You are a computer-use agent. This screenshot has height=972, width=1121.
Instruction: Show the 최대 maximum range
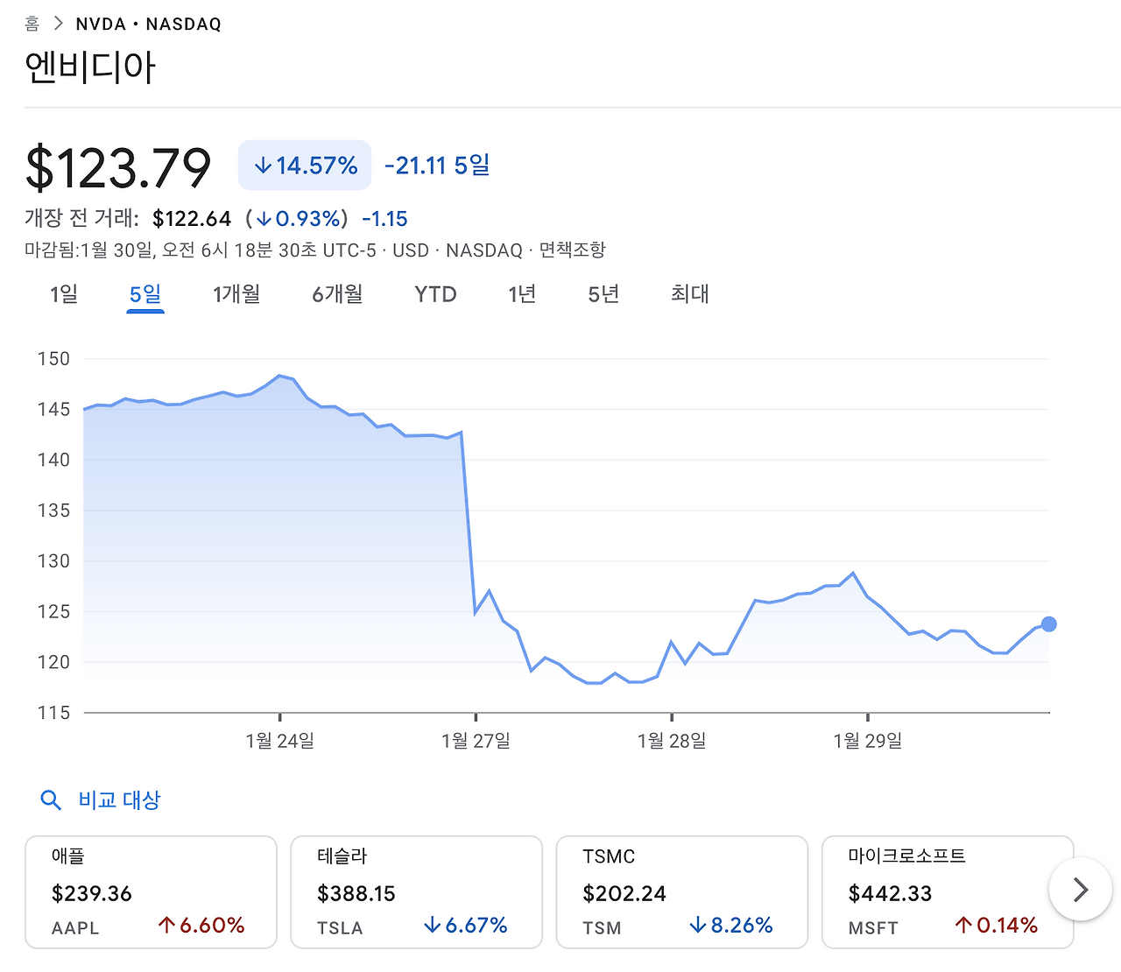click(690, 294)
